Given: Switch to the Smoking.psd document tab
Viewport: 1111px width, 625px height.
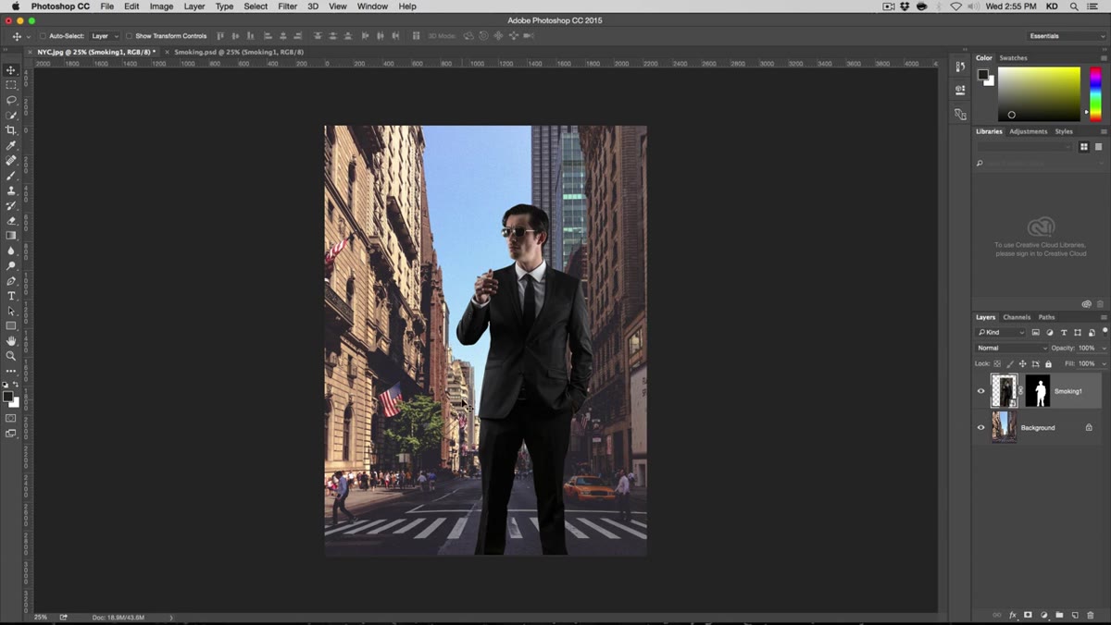Looking at the screenshot, I should click(239, 52).
